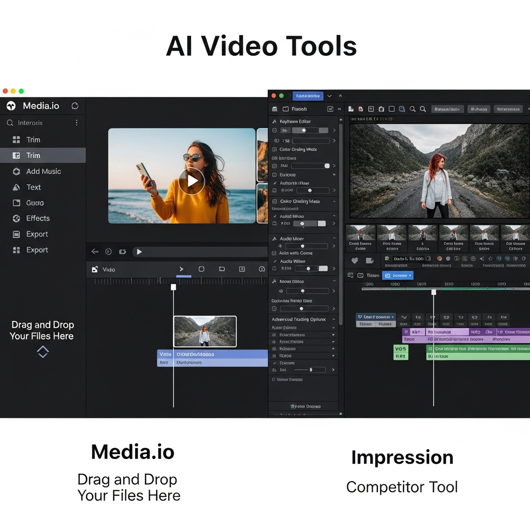Collapse the Coko Gralry Mask section

(x=334, y=201)
